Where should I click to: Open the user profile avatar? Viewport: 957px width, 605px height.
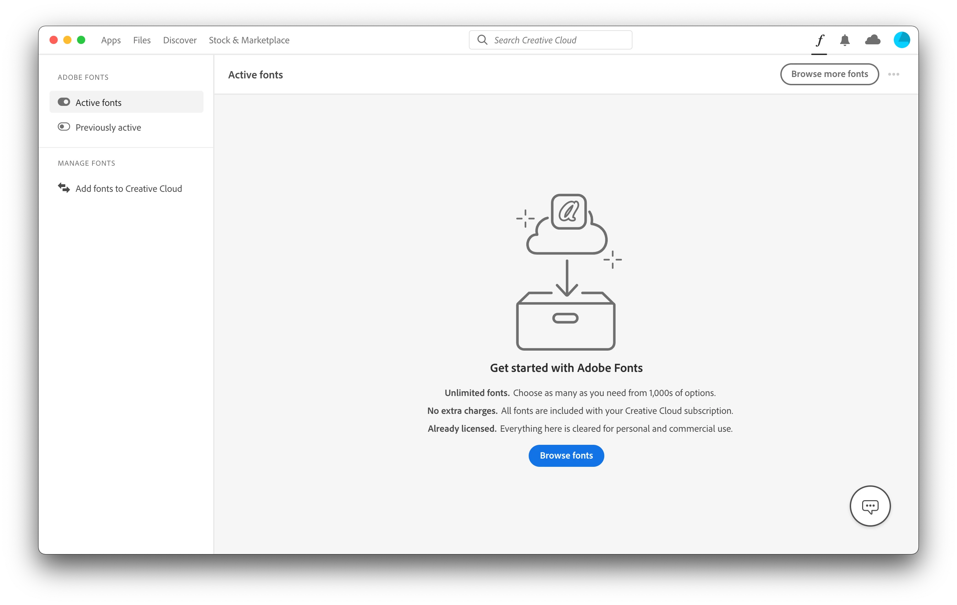pos(901,40)
